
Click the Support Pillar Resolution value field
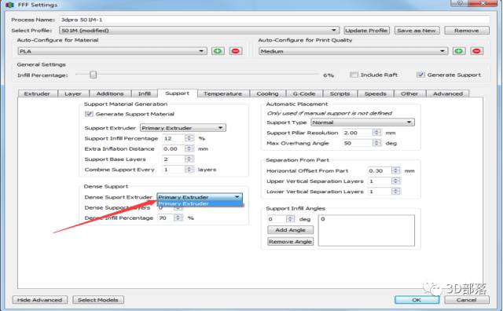[x=358, y=133]
